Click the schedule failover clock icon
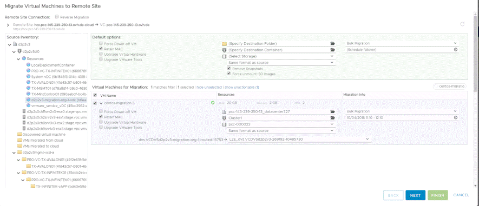 click(456, 50)
